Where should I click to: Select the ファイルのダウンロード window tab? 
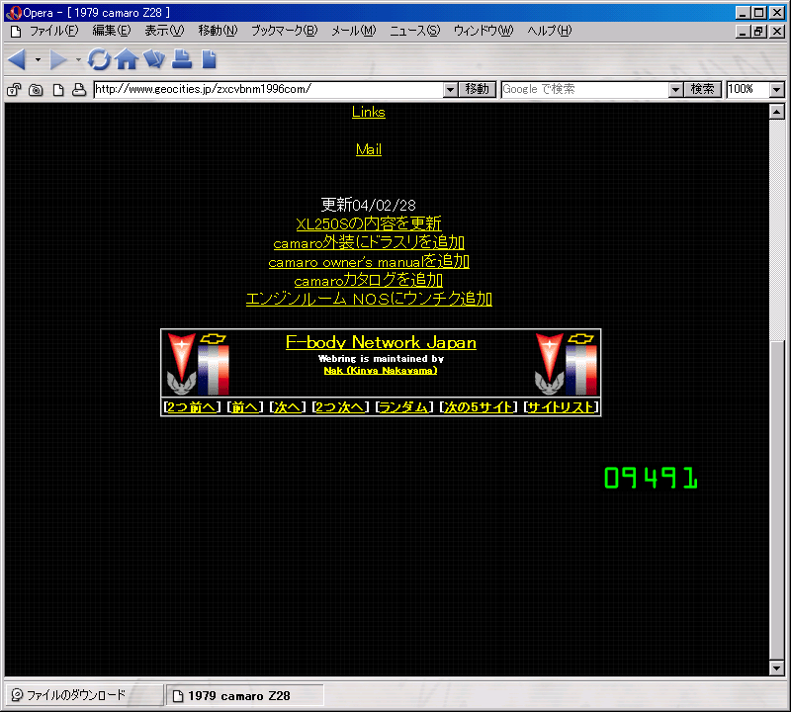pos(84,695)
